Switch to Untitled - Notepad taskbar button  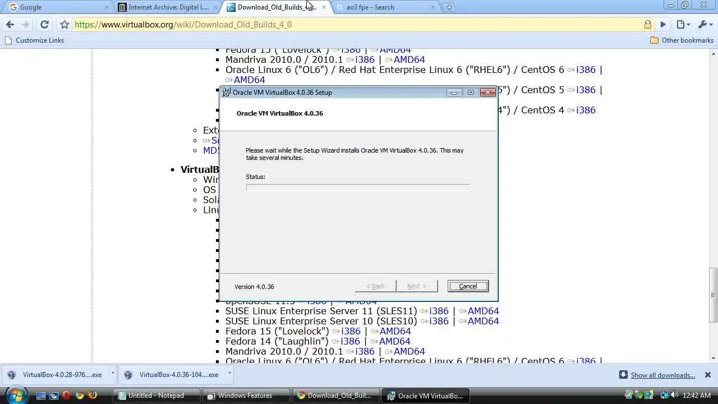(156, 396)
